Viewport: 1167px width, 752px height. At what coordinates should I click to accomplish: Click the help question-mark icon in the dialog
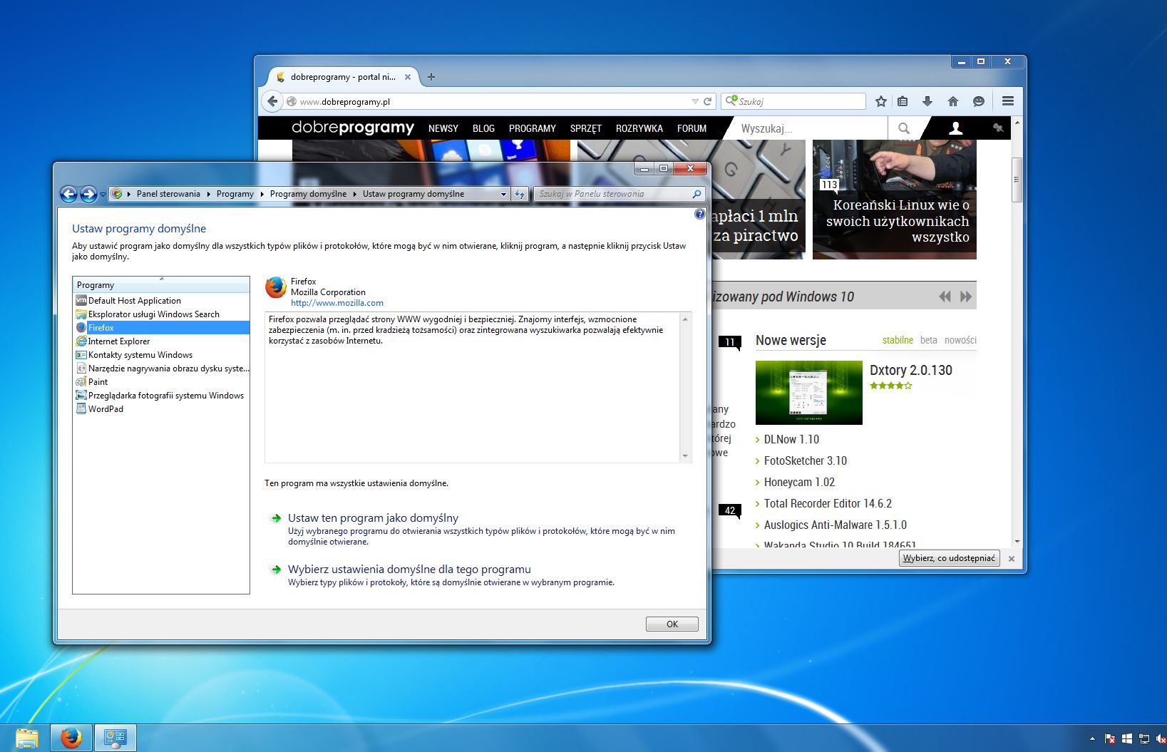(x=699, y=214)
